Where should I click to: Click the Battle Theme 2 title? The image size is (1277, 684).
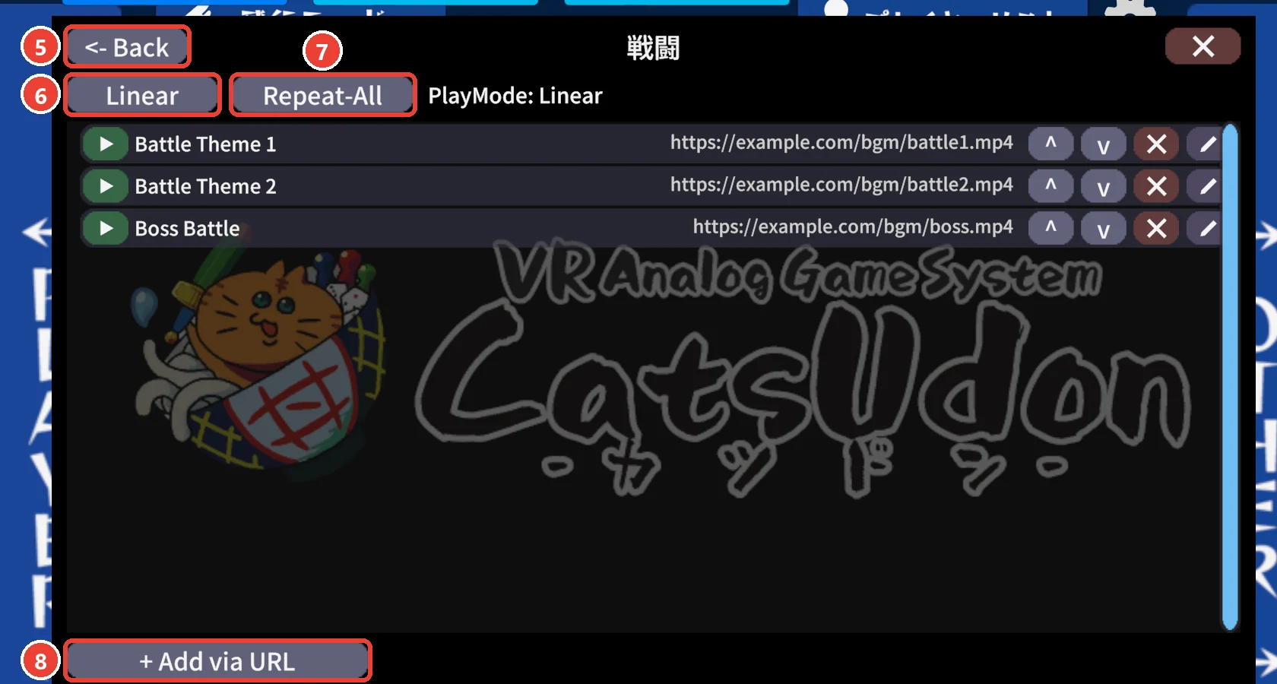click(x=205, y=186)
